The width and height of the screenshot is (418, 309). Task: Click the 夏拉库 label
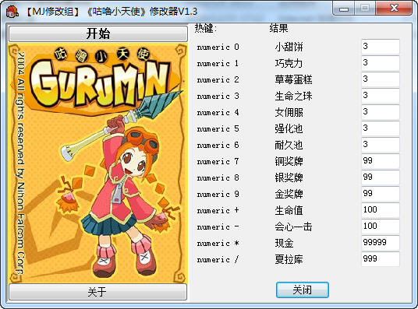coord(289,260)
